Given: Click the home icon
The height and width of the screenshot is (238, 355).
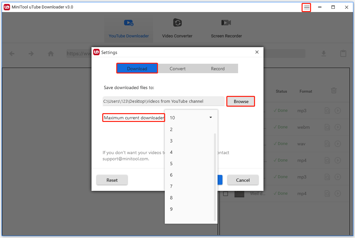Looking at the screenshot, I should pos(51,54).
